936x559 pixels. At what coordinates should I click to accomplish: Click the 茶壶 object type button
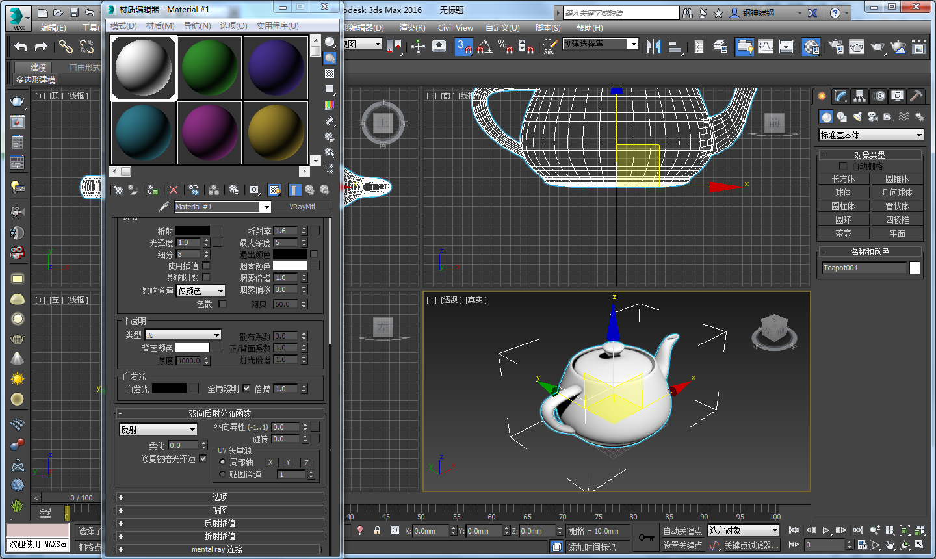(843, 233)
